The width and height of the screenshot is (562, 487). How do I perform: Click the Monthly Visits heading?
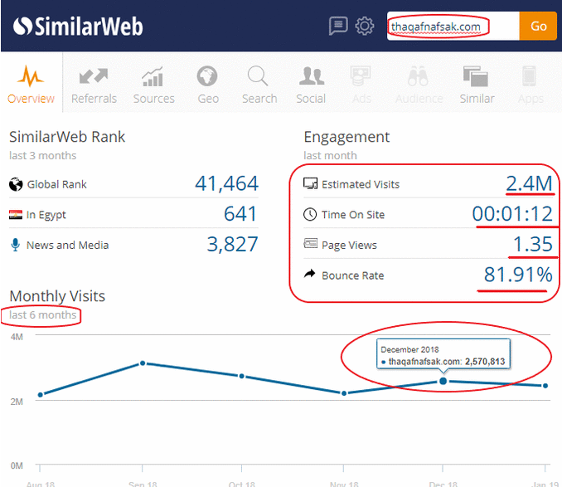point(57,296)
